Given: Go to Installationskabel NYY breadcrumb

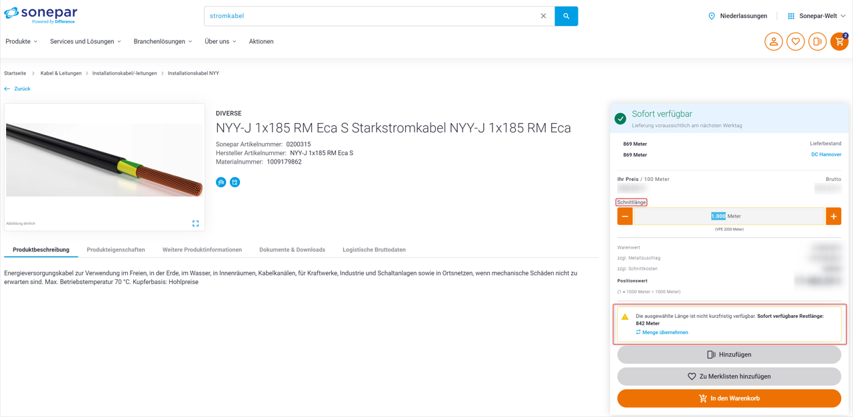Looking at the screenshot, I should [x=193, y=73].
